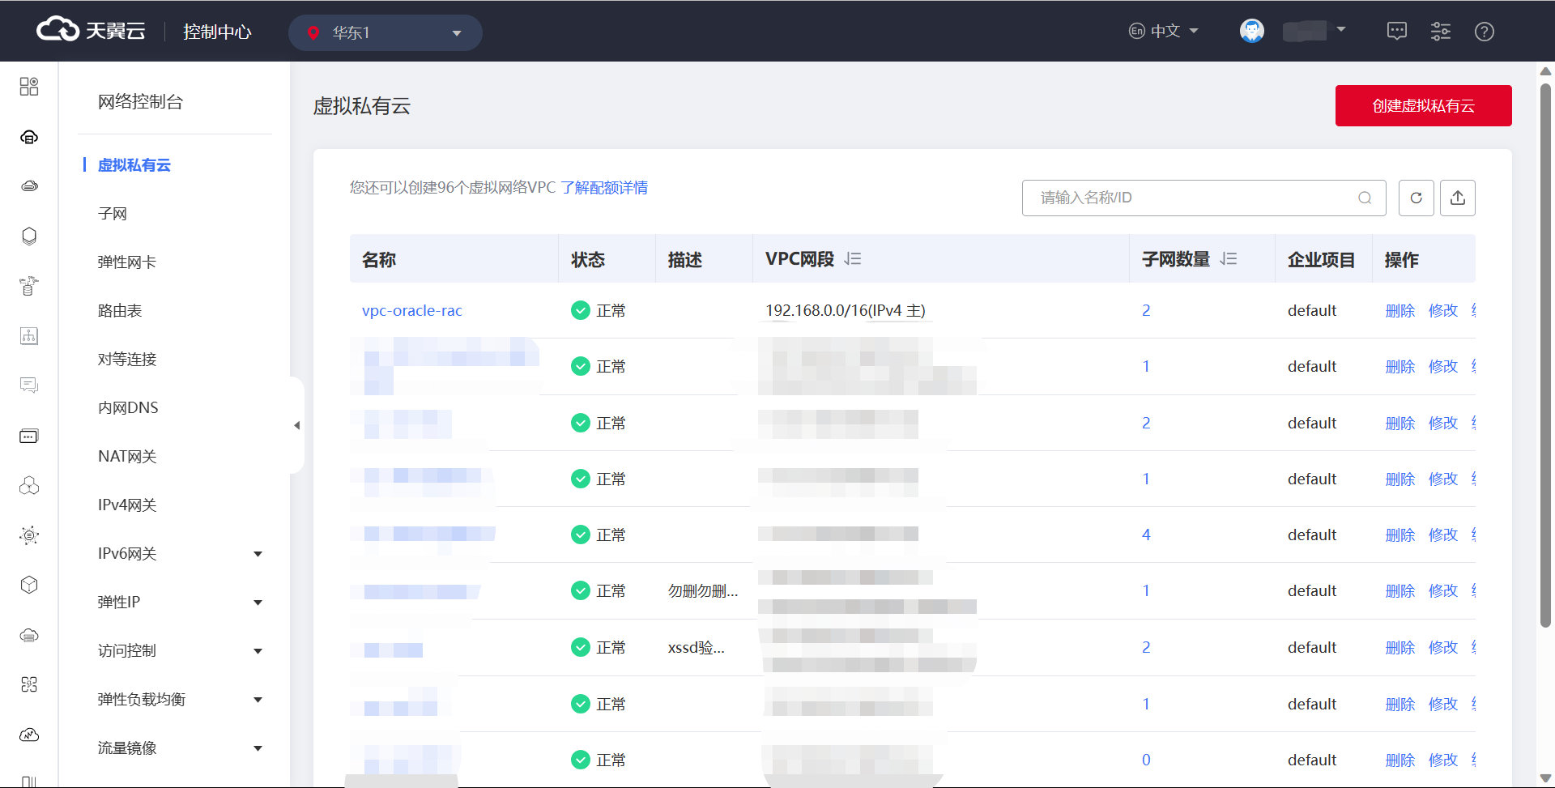This screenshot has height=788, width=1555.
Task: Sort by 子网数量 column
Action: pos(1229,259)
